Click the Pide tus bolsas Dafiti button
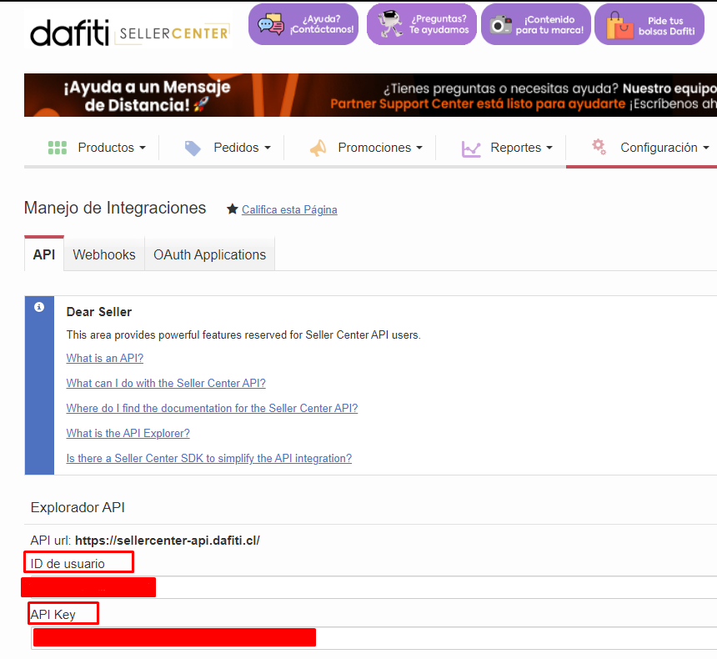Image resolution: width=717 pixels, height=659 pixels. click(x=649, y=24)
